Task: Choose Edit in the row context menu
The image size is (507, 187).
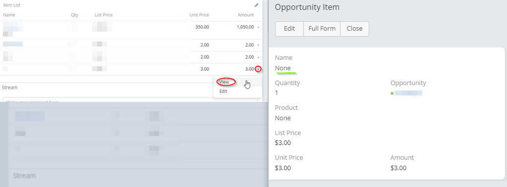Action: pyautogui.click(x=223, y=92)
